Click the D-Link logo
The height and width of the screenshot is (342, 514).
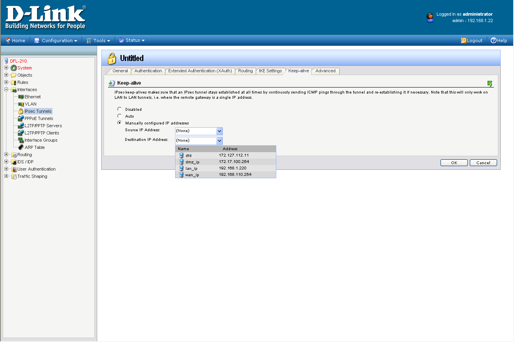(45, 18)
